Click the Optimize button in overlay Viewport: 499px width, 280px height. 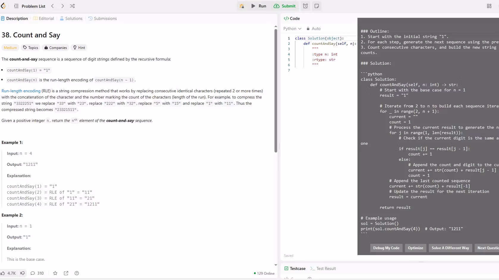point(415,248)
